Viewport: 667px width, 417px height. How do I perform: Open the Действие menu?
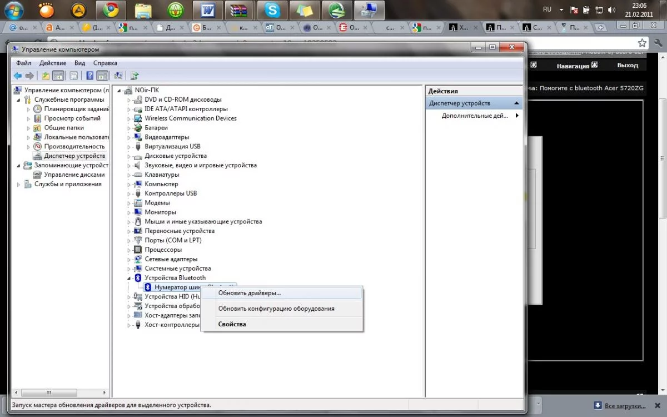53,63
